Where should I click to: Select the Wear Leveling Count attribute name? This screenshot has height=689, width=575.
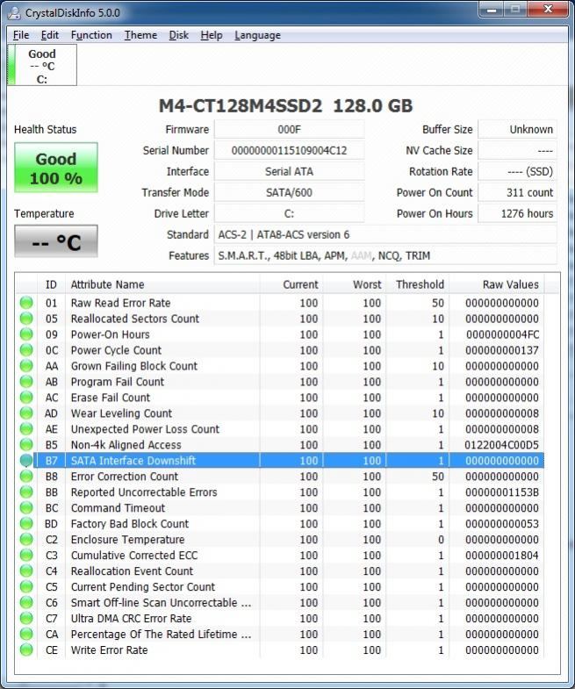[121, 413]
